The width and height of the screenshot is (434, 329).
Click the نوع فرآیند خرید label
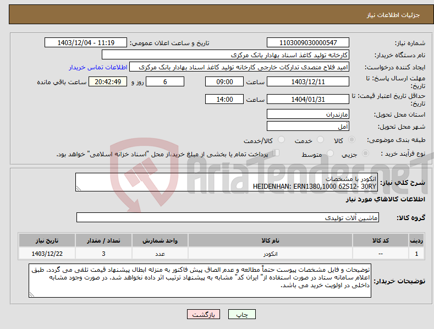403,153
